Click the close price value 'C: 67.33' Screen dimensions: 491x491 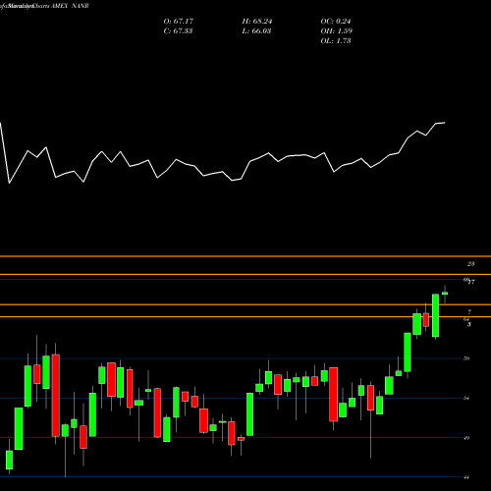[x=178, y=31]
